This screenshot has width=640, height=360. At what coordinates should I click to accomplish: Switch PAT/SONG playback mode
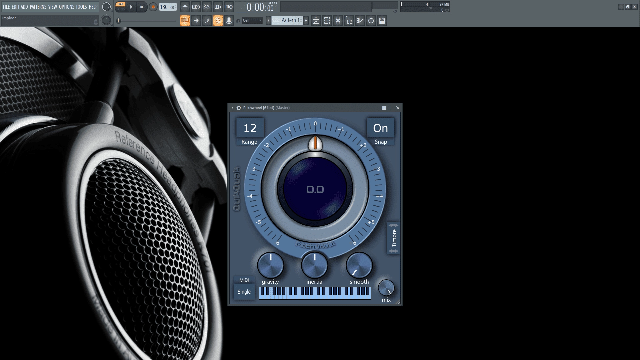tap(121, 7)
